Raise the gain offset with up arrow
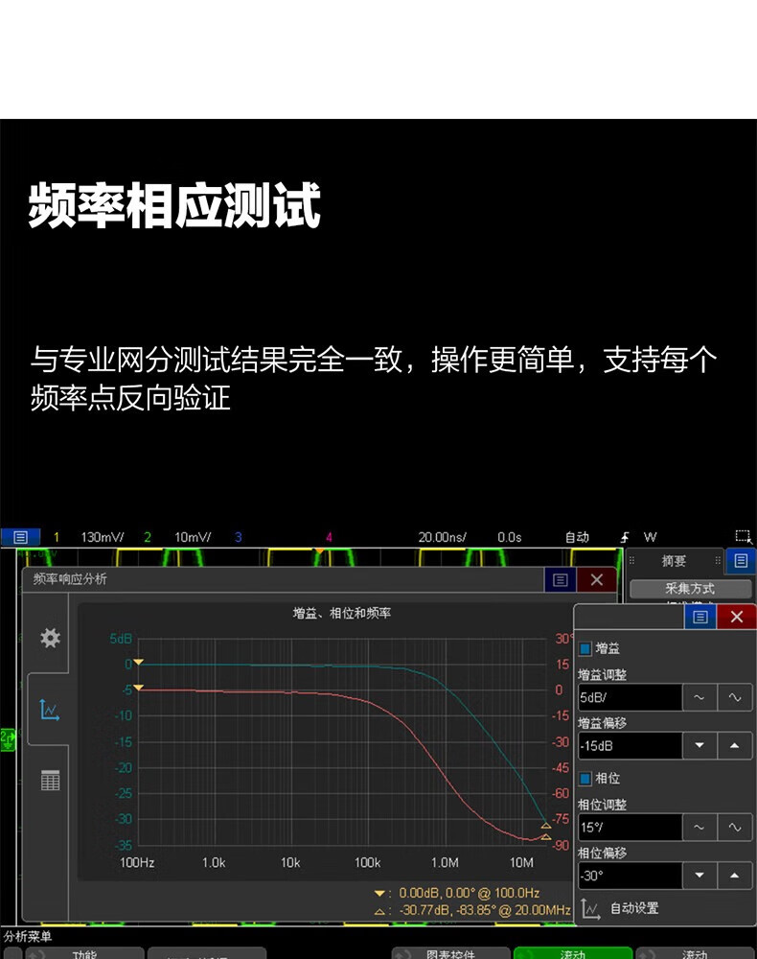 click(x=735, y=745)
